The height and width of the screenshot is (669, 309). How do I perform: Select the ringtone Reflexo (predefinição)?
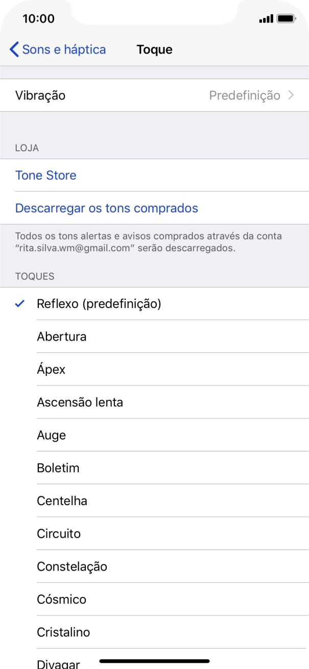coord(97,302)
